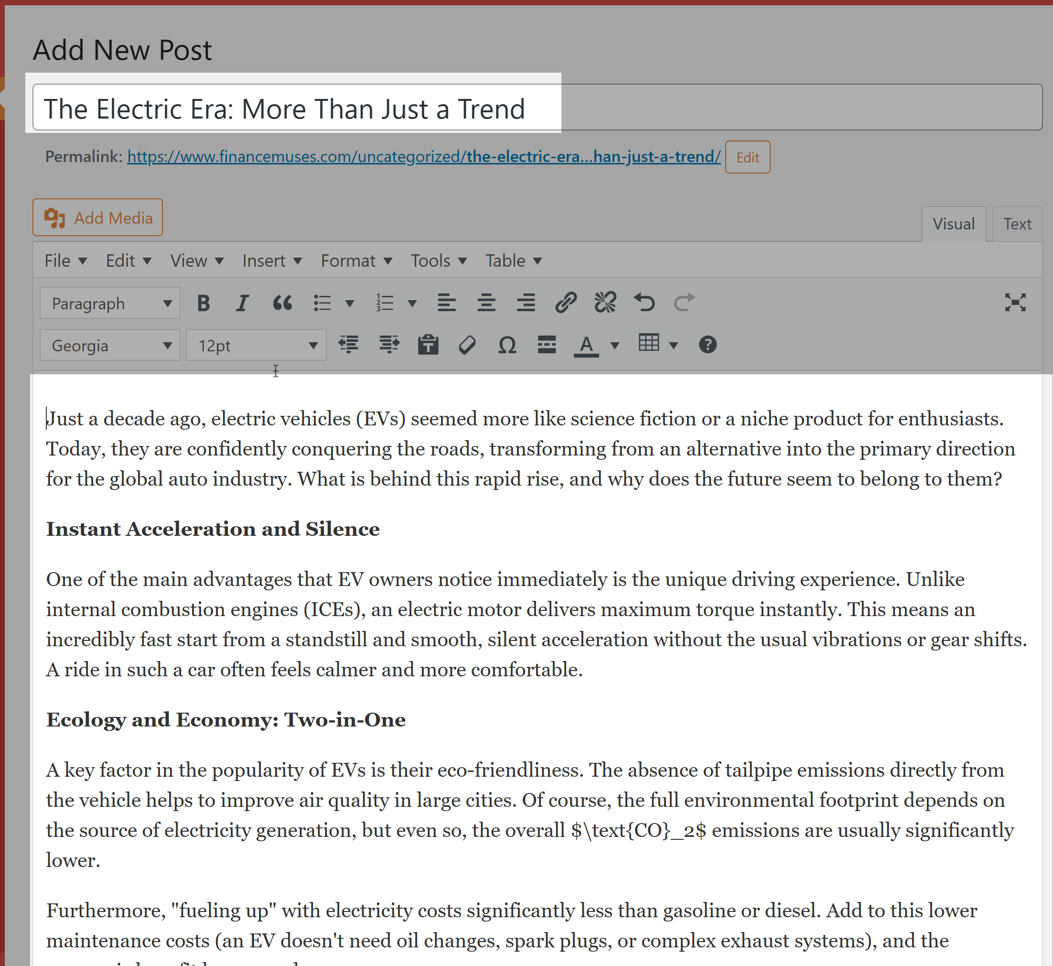Click the Add Media button
This screenshot has height=966, width=1053.
98,217
